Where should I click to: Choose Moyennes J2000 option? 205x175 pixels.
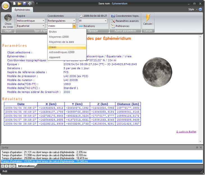[x=67, y=37]
